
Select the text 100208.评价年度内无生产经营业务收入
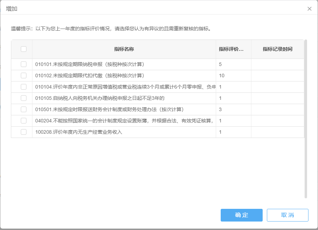click(x=79, y=132)
